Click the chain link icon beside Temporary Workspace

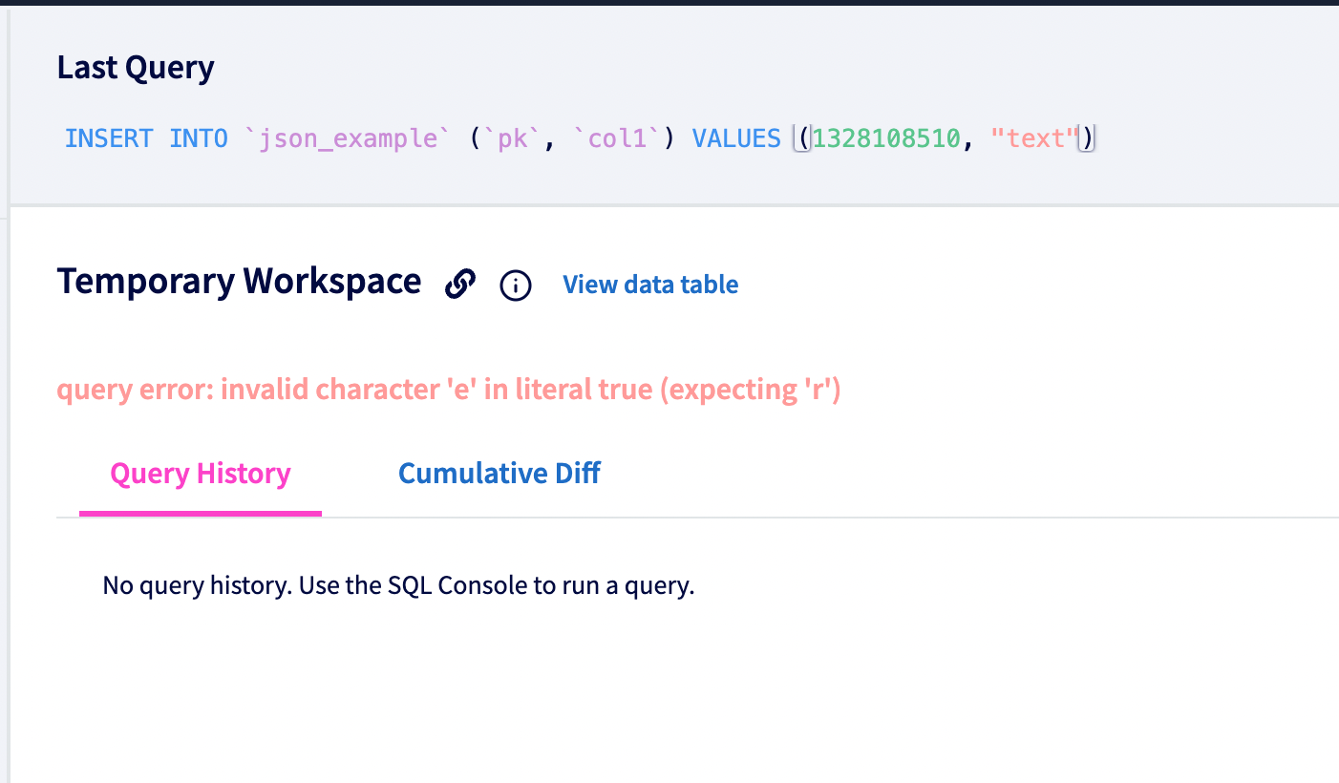pyautogui.click(x=460, y=284)
